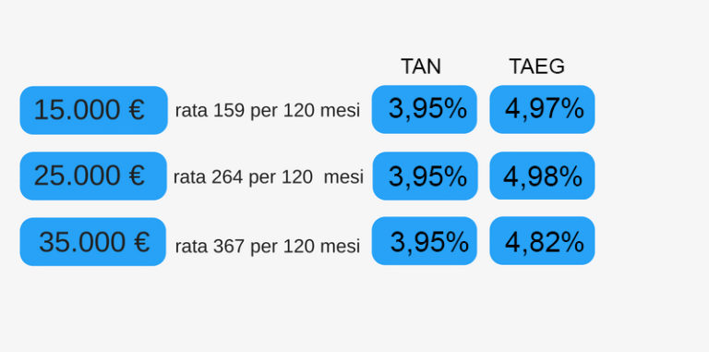Select the 4,82% TAEG box
This screenshot has height=352, width=709.
click(x=542, y=241)
